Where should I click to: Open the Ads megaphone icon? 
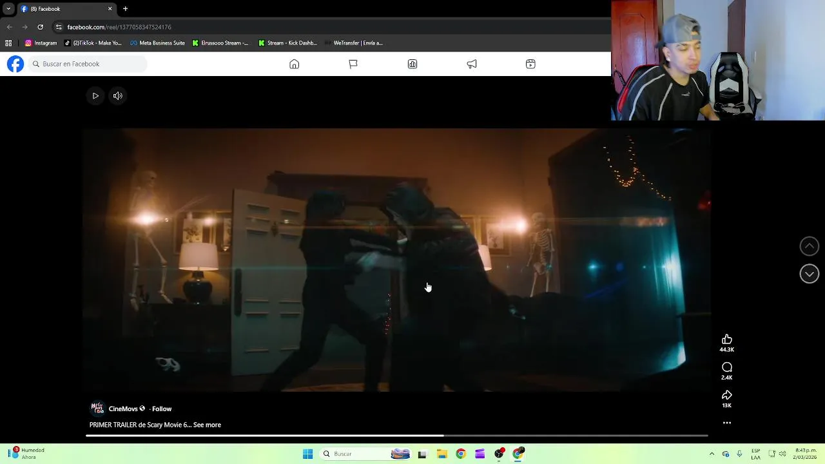click(x=472, y=64)
